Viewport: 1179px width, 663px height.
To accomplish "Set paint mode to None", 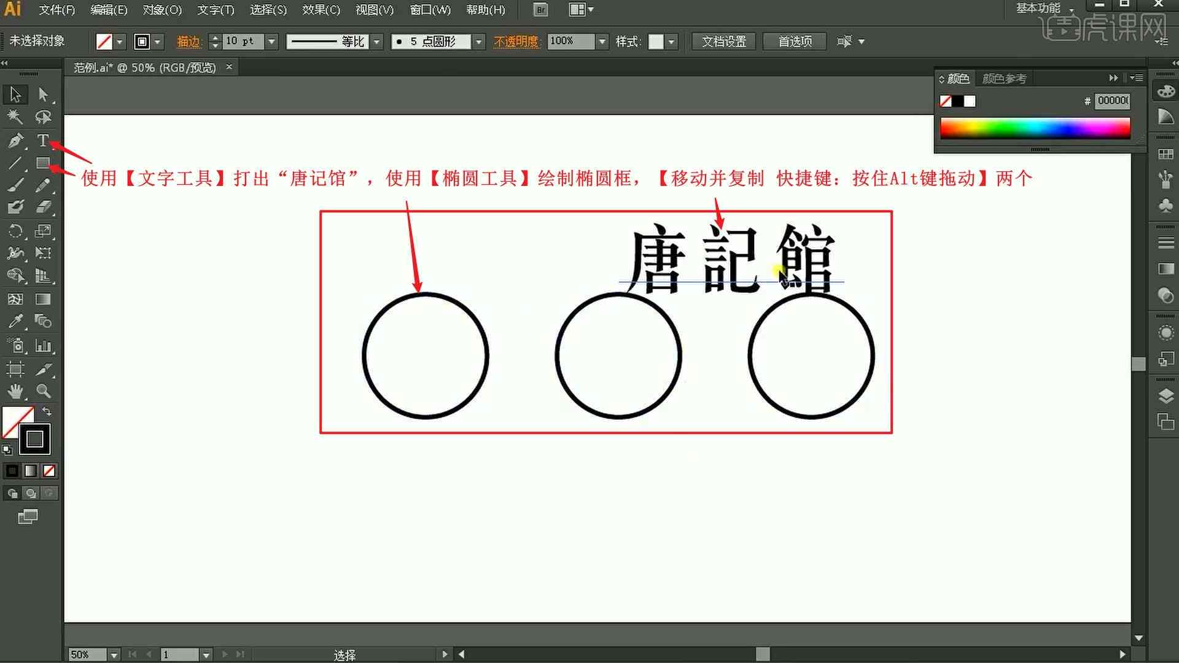I will click(x=49, y=471).
